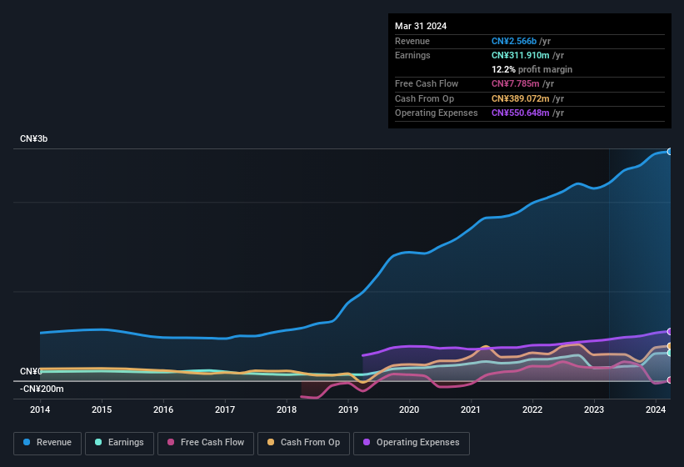
Task: Click the purple Operating Expenses legend dot
Action: tap(367, 442)
